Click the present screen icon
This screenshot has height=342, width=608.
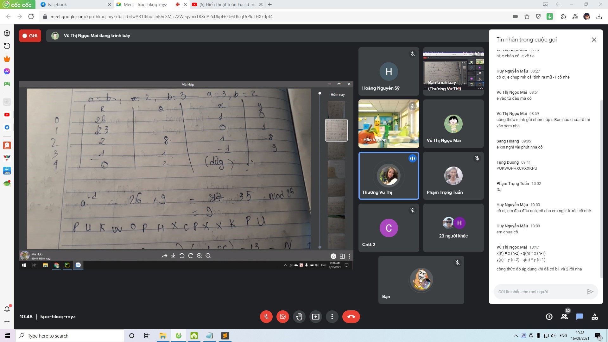point(316,317)
